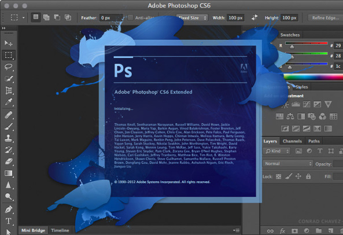Add a Channel Mixer adjustment

coord(322,116)
